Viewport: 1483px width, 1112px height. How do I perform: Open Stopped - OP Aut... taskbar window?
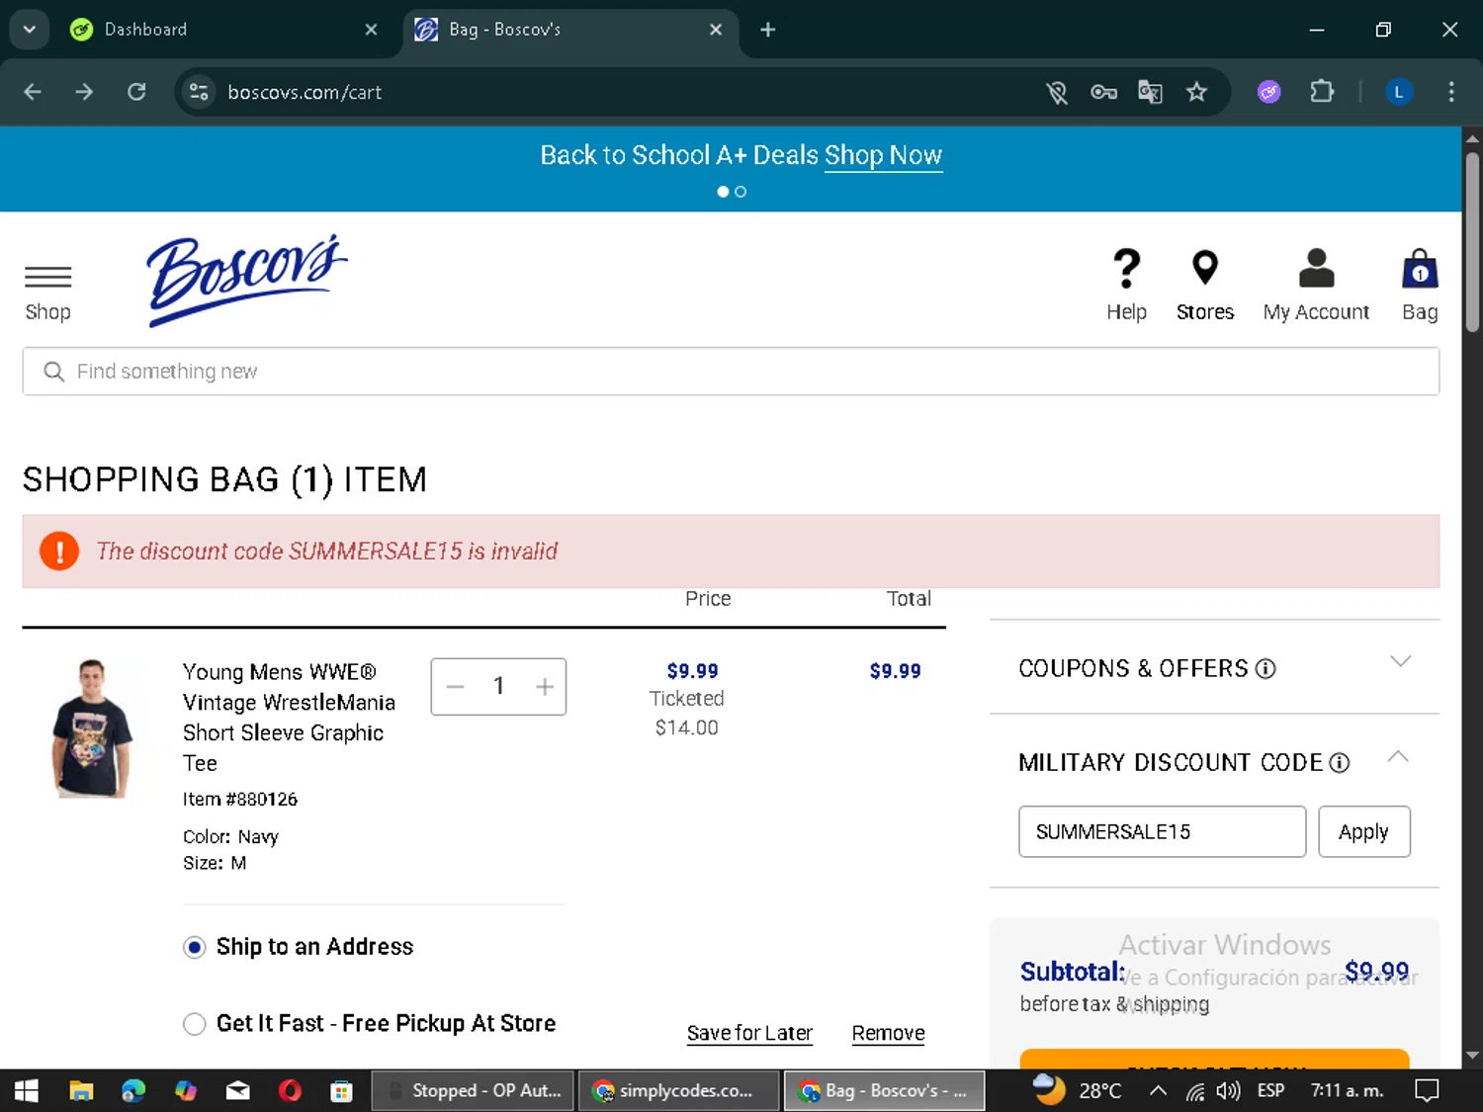tap(474, 1090)
